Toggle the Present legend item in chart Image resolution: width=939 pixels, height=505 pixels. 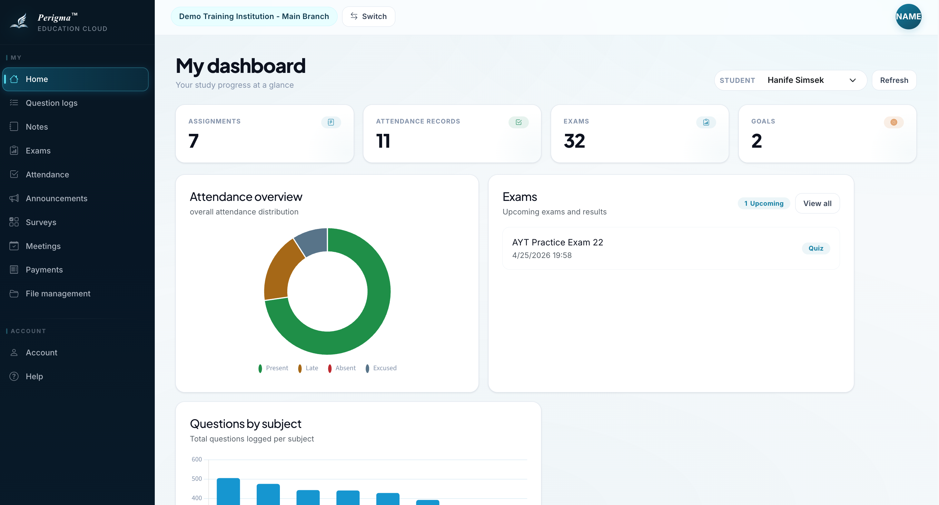[x=273, y=368]
